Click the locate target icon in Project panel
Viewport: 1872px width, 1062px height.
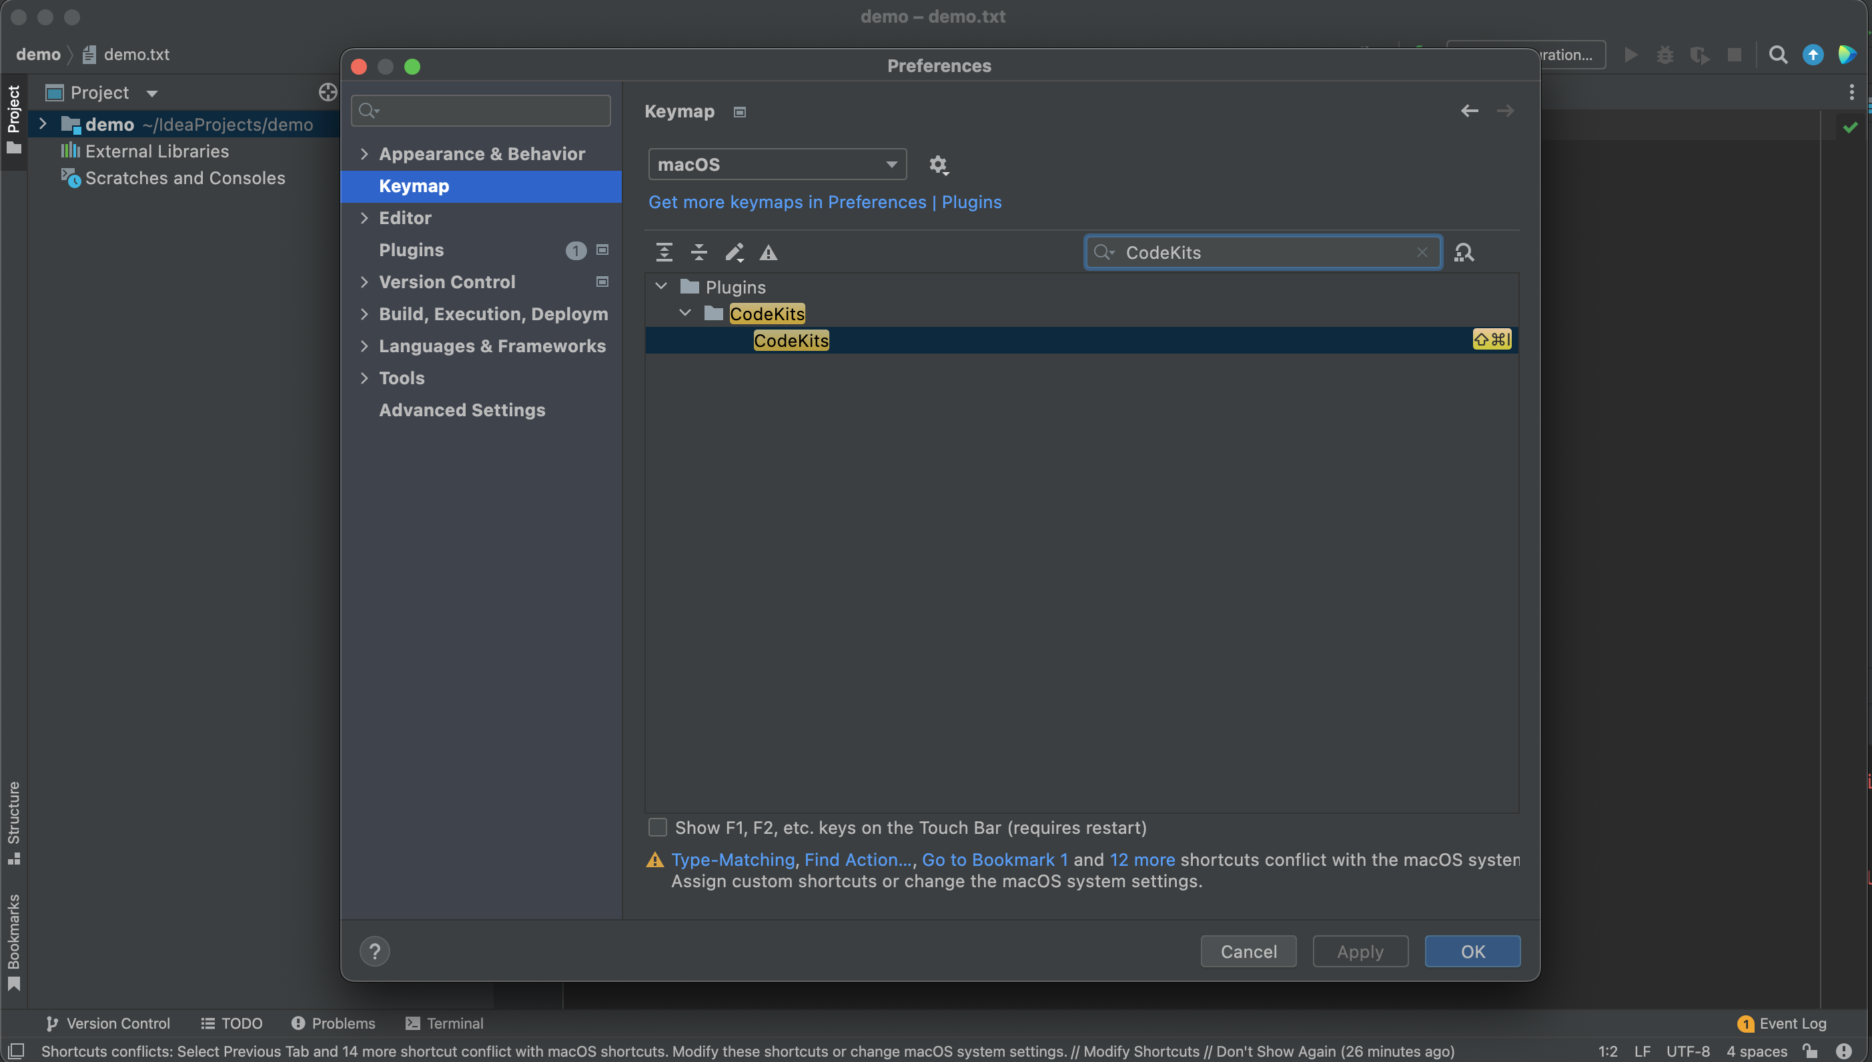(328, 93)
